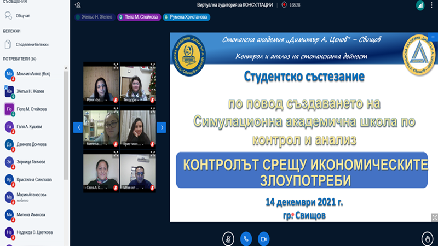Fullscreen the Теодора webcam

pos(153,66)
